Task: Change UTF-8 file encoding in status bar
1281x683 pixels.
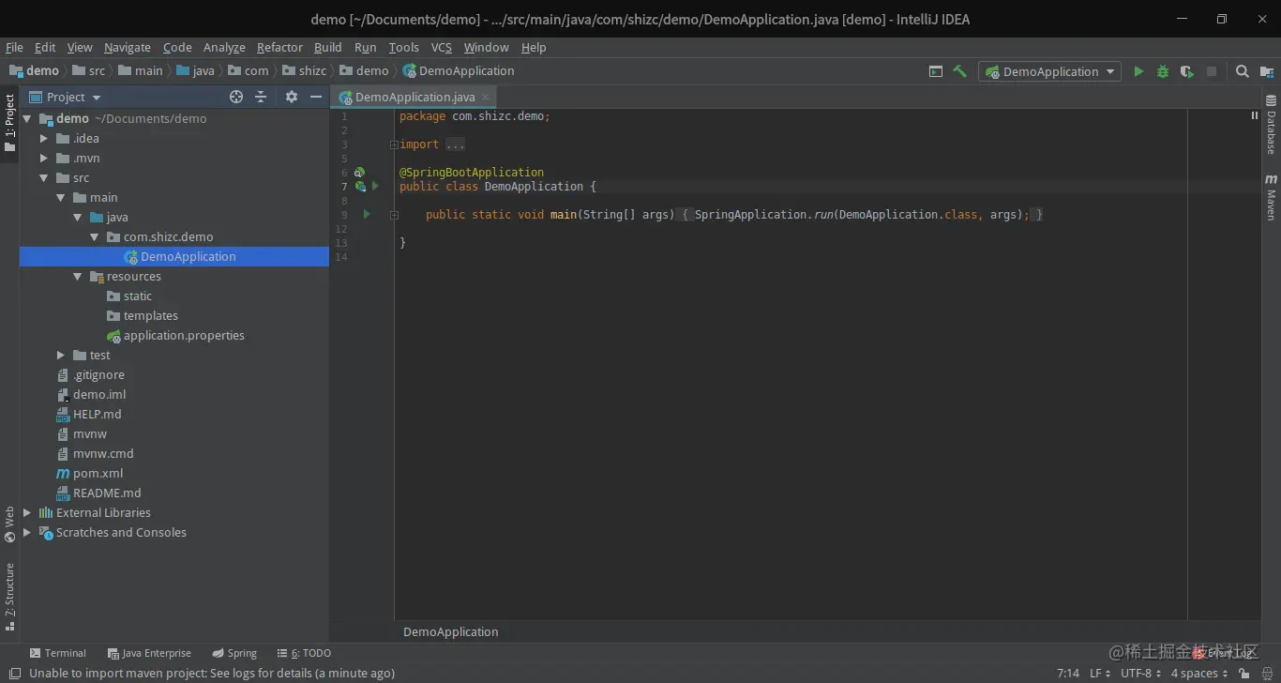Action: (1140, 673)
